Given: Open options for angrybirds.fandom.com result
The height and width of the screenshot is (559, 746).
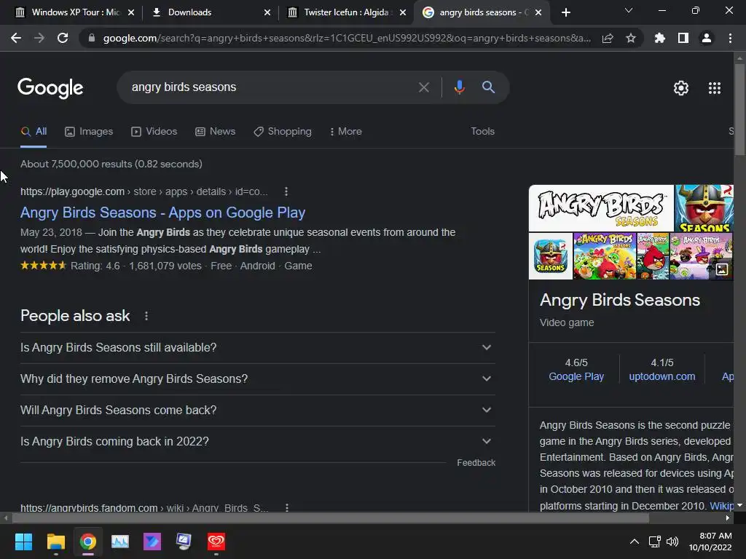Looking at the screenshot, I should click(286, 507).
